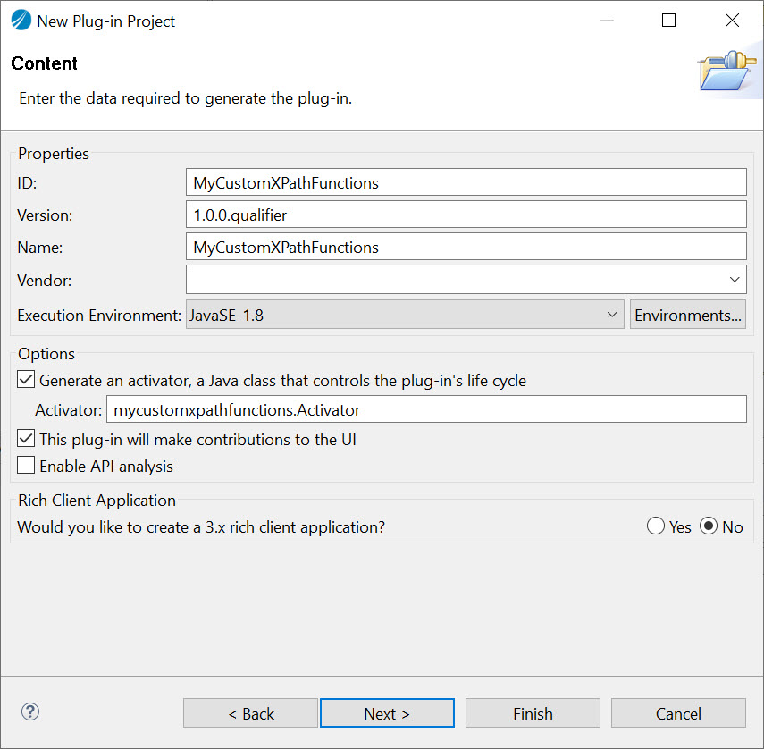Click into the ID text field
The height and width of the screenshot is (749, 764).
tap(466, 182)
